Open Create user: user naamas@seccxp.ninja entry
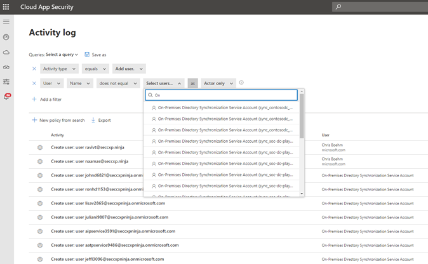The width and height of the screenshot is (428, 264). pos(90,161)
